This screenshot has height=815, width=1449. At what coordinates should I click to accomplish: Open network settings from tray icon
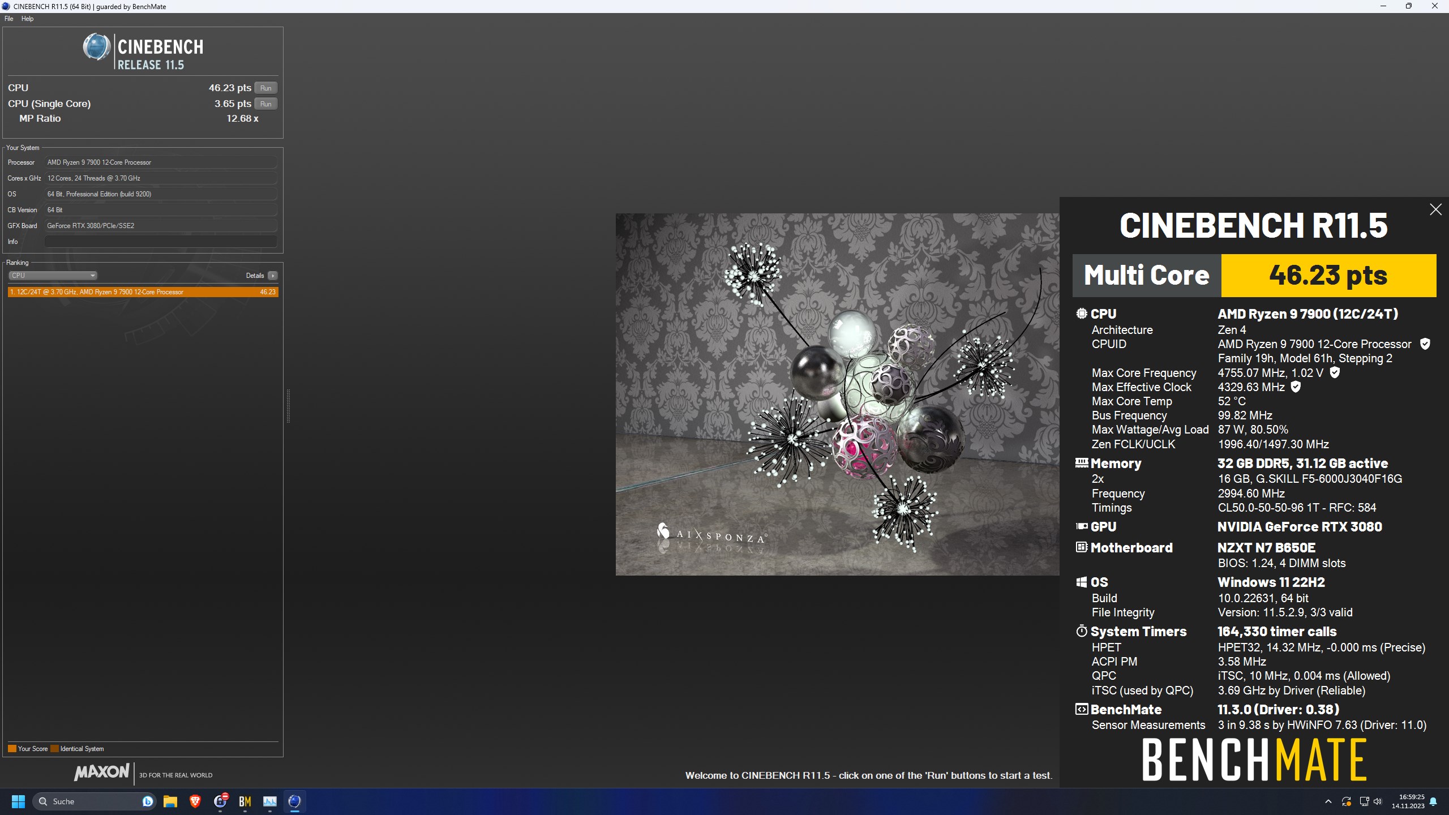click(1364, 801)
